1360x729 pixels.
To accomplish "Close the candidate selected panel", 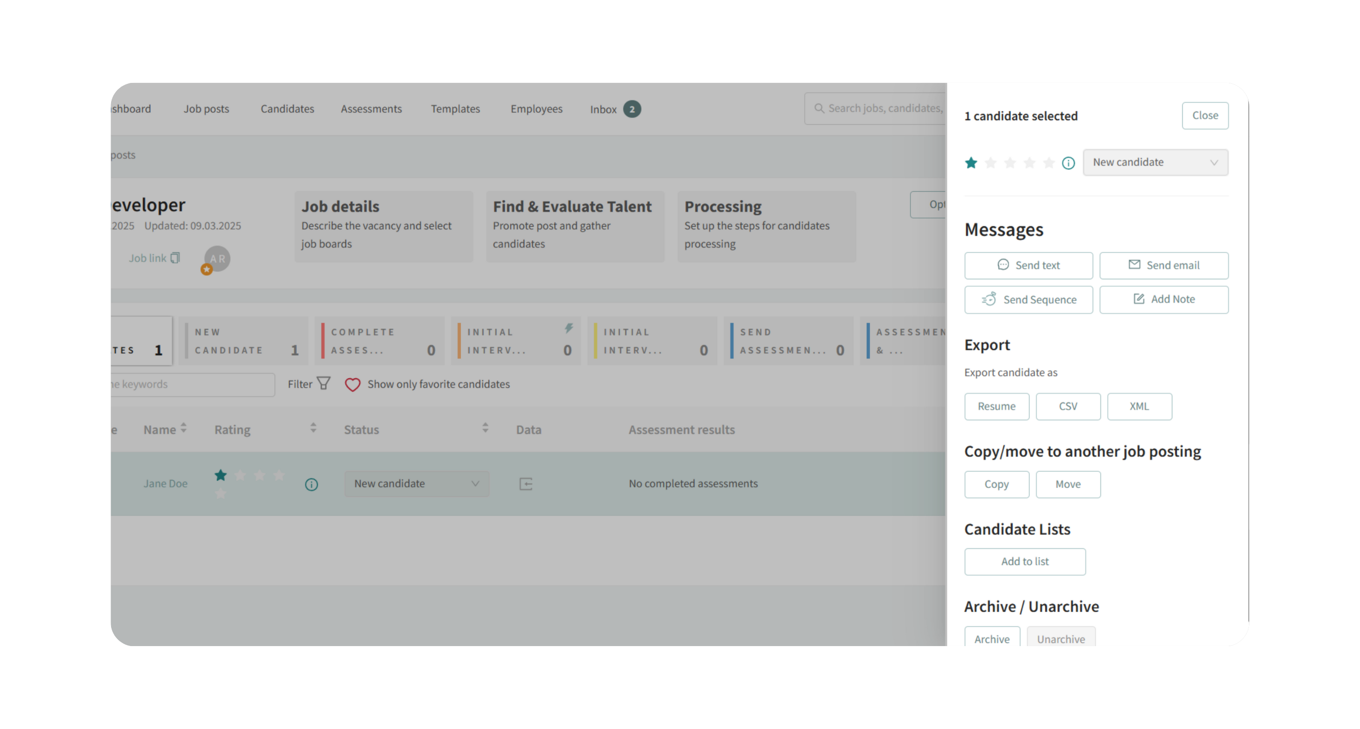I will click(x=1205, y=116).
